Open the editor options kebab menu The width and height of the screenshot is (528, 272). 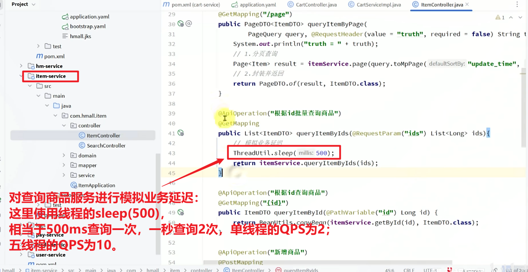pyautogui.click(x=518, y=4)
